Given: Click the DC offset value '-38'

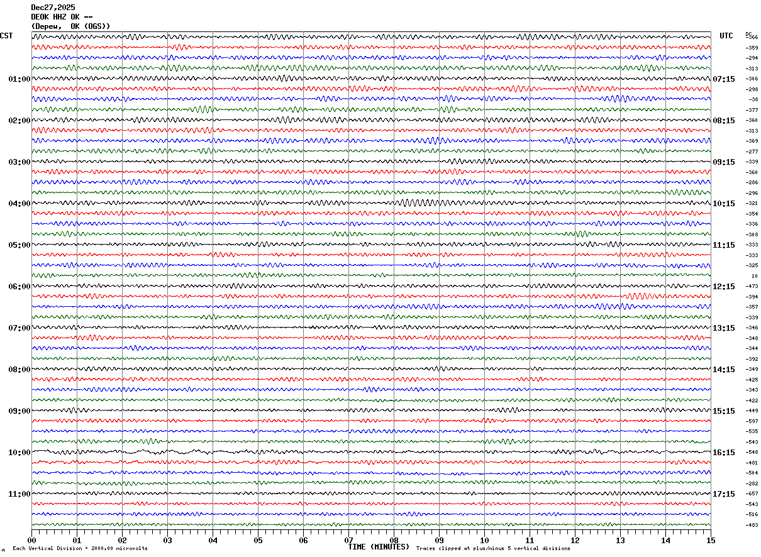Looking at the screenshot, I should click(753, 100).
